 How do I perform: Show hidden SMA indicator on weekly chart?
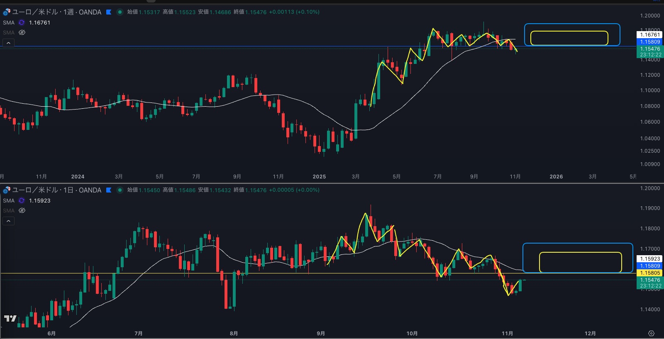click(x=22, y=32)
